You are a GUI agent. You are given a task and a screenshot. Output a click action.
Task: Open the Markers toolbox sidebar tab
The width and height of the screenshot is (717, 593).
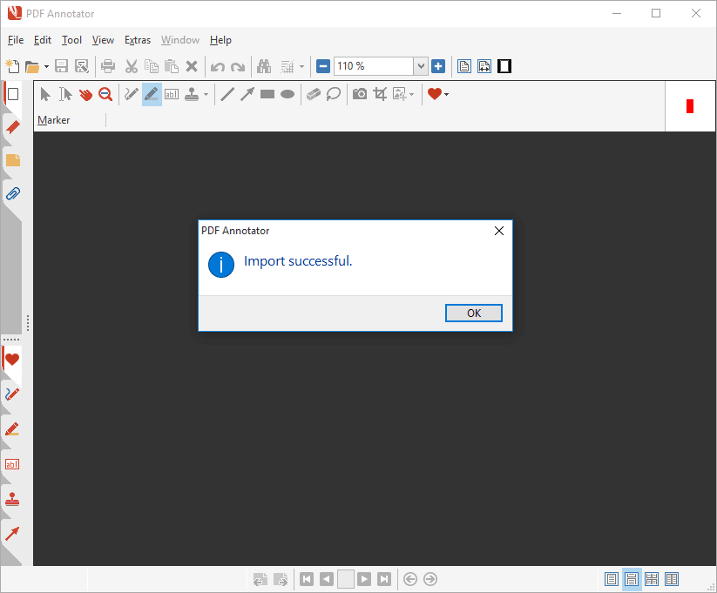12,429
